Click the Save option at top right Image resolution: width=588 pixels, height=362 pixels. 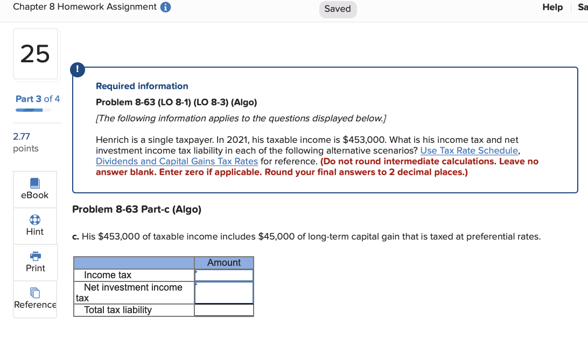583,7
